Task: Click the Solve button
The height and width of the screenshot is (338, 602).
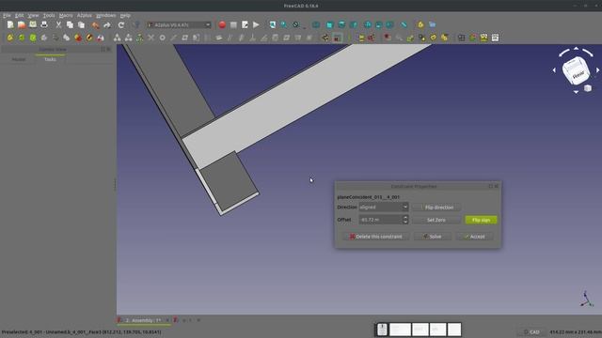Action: [x=433, y=237]
